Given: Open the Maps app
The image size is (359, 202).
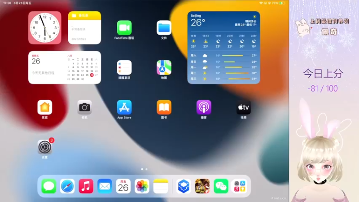Looking at the screenshot, I should point(164,68).
